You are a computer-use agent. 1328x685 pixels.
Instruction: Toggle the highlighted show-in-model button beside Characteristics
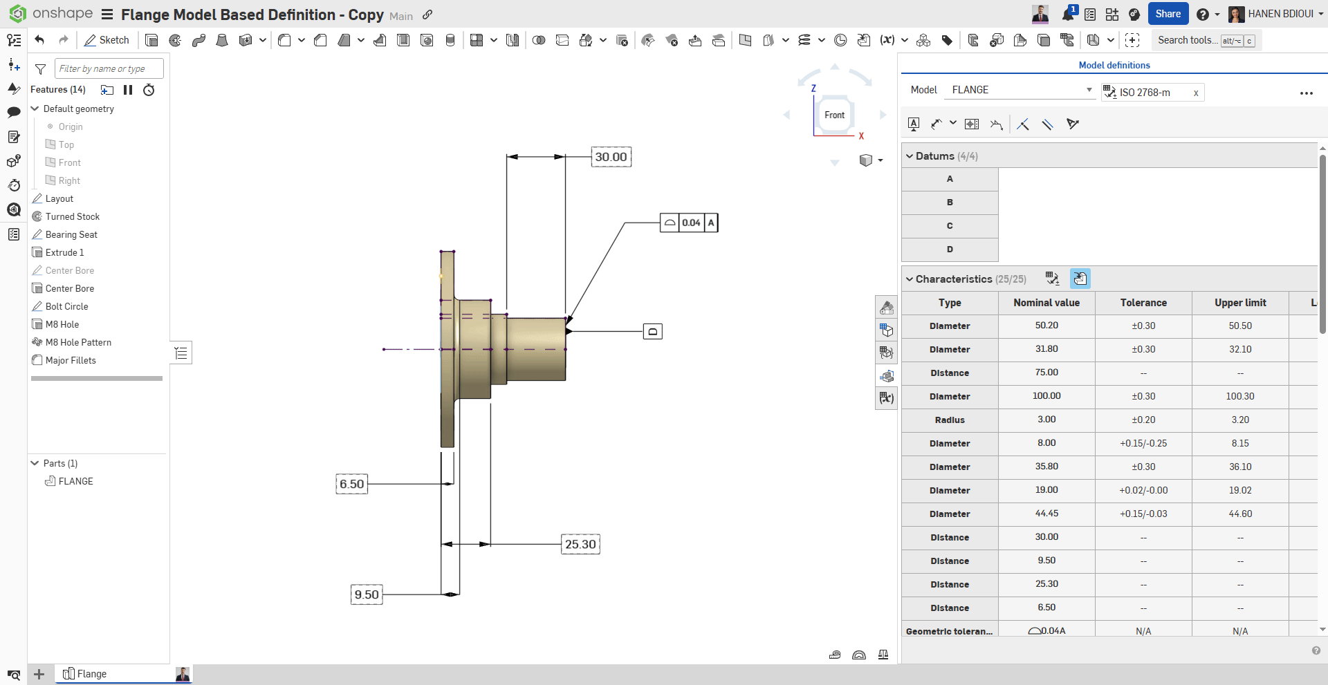point(1080,279)
